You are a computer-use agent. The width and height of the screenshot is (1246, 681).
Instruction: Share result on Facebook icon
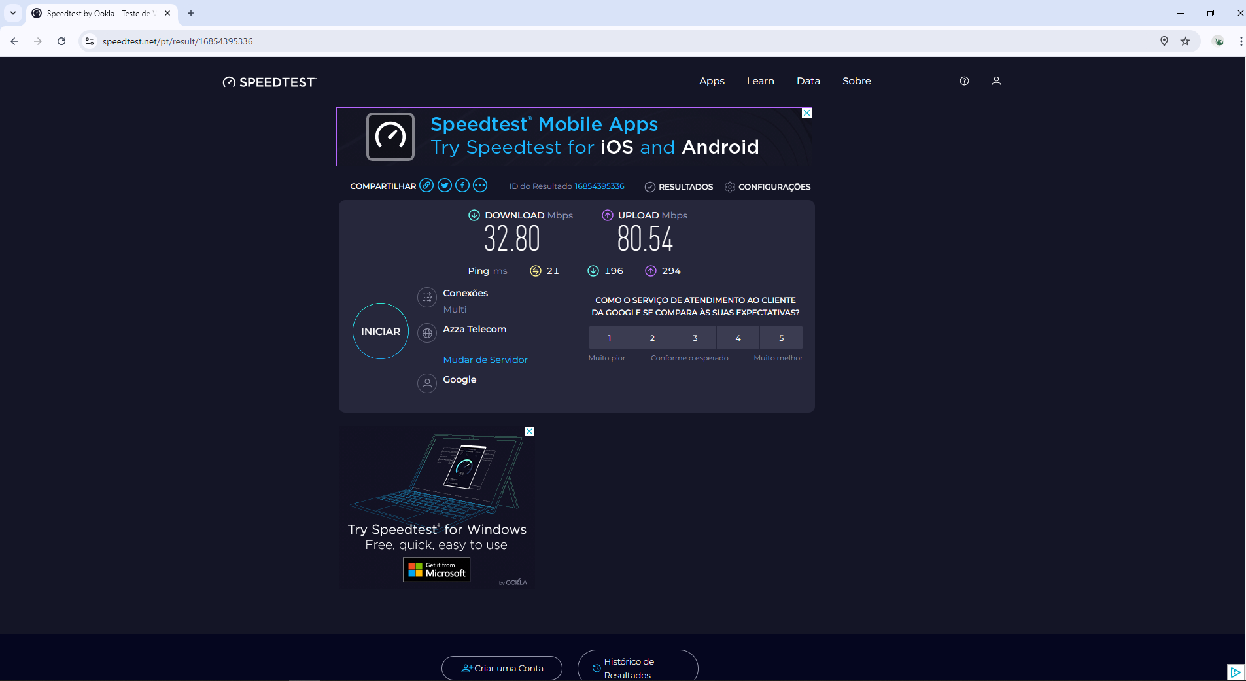click(462, 186)
